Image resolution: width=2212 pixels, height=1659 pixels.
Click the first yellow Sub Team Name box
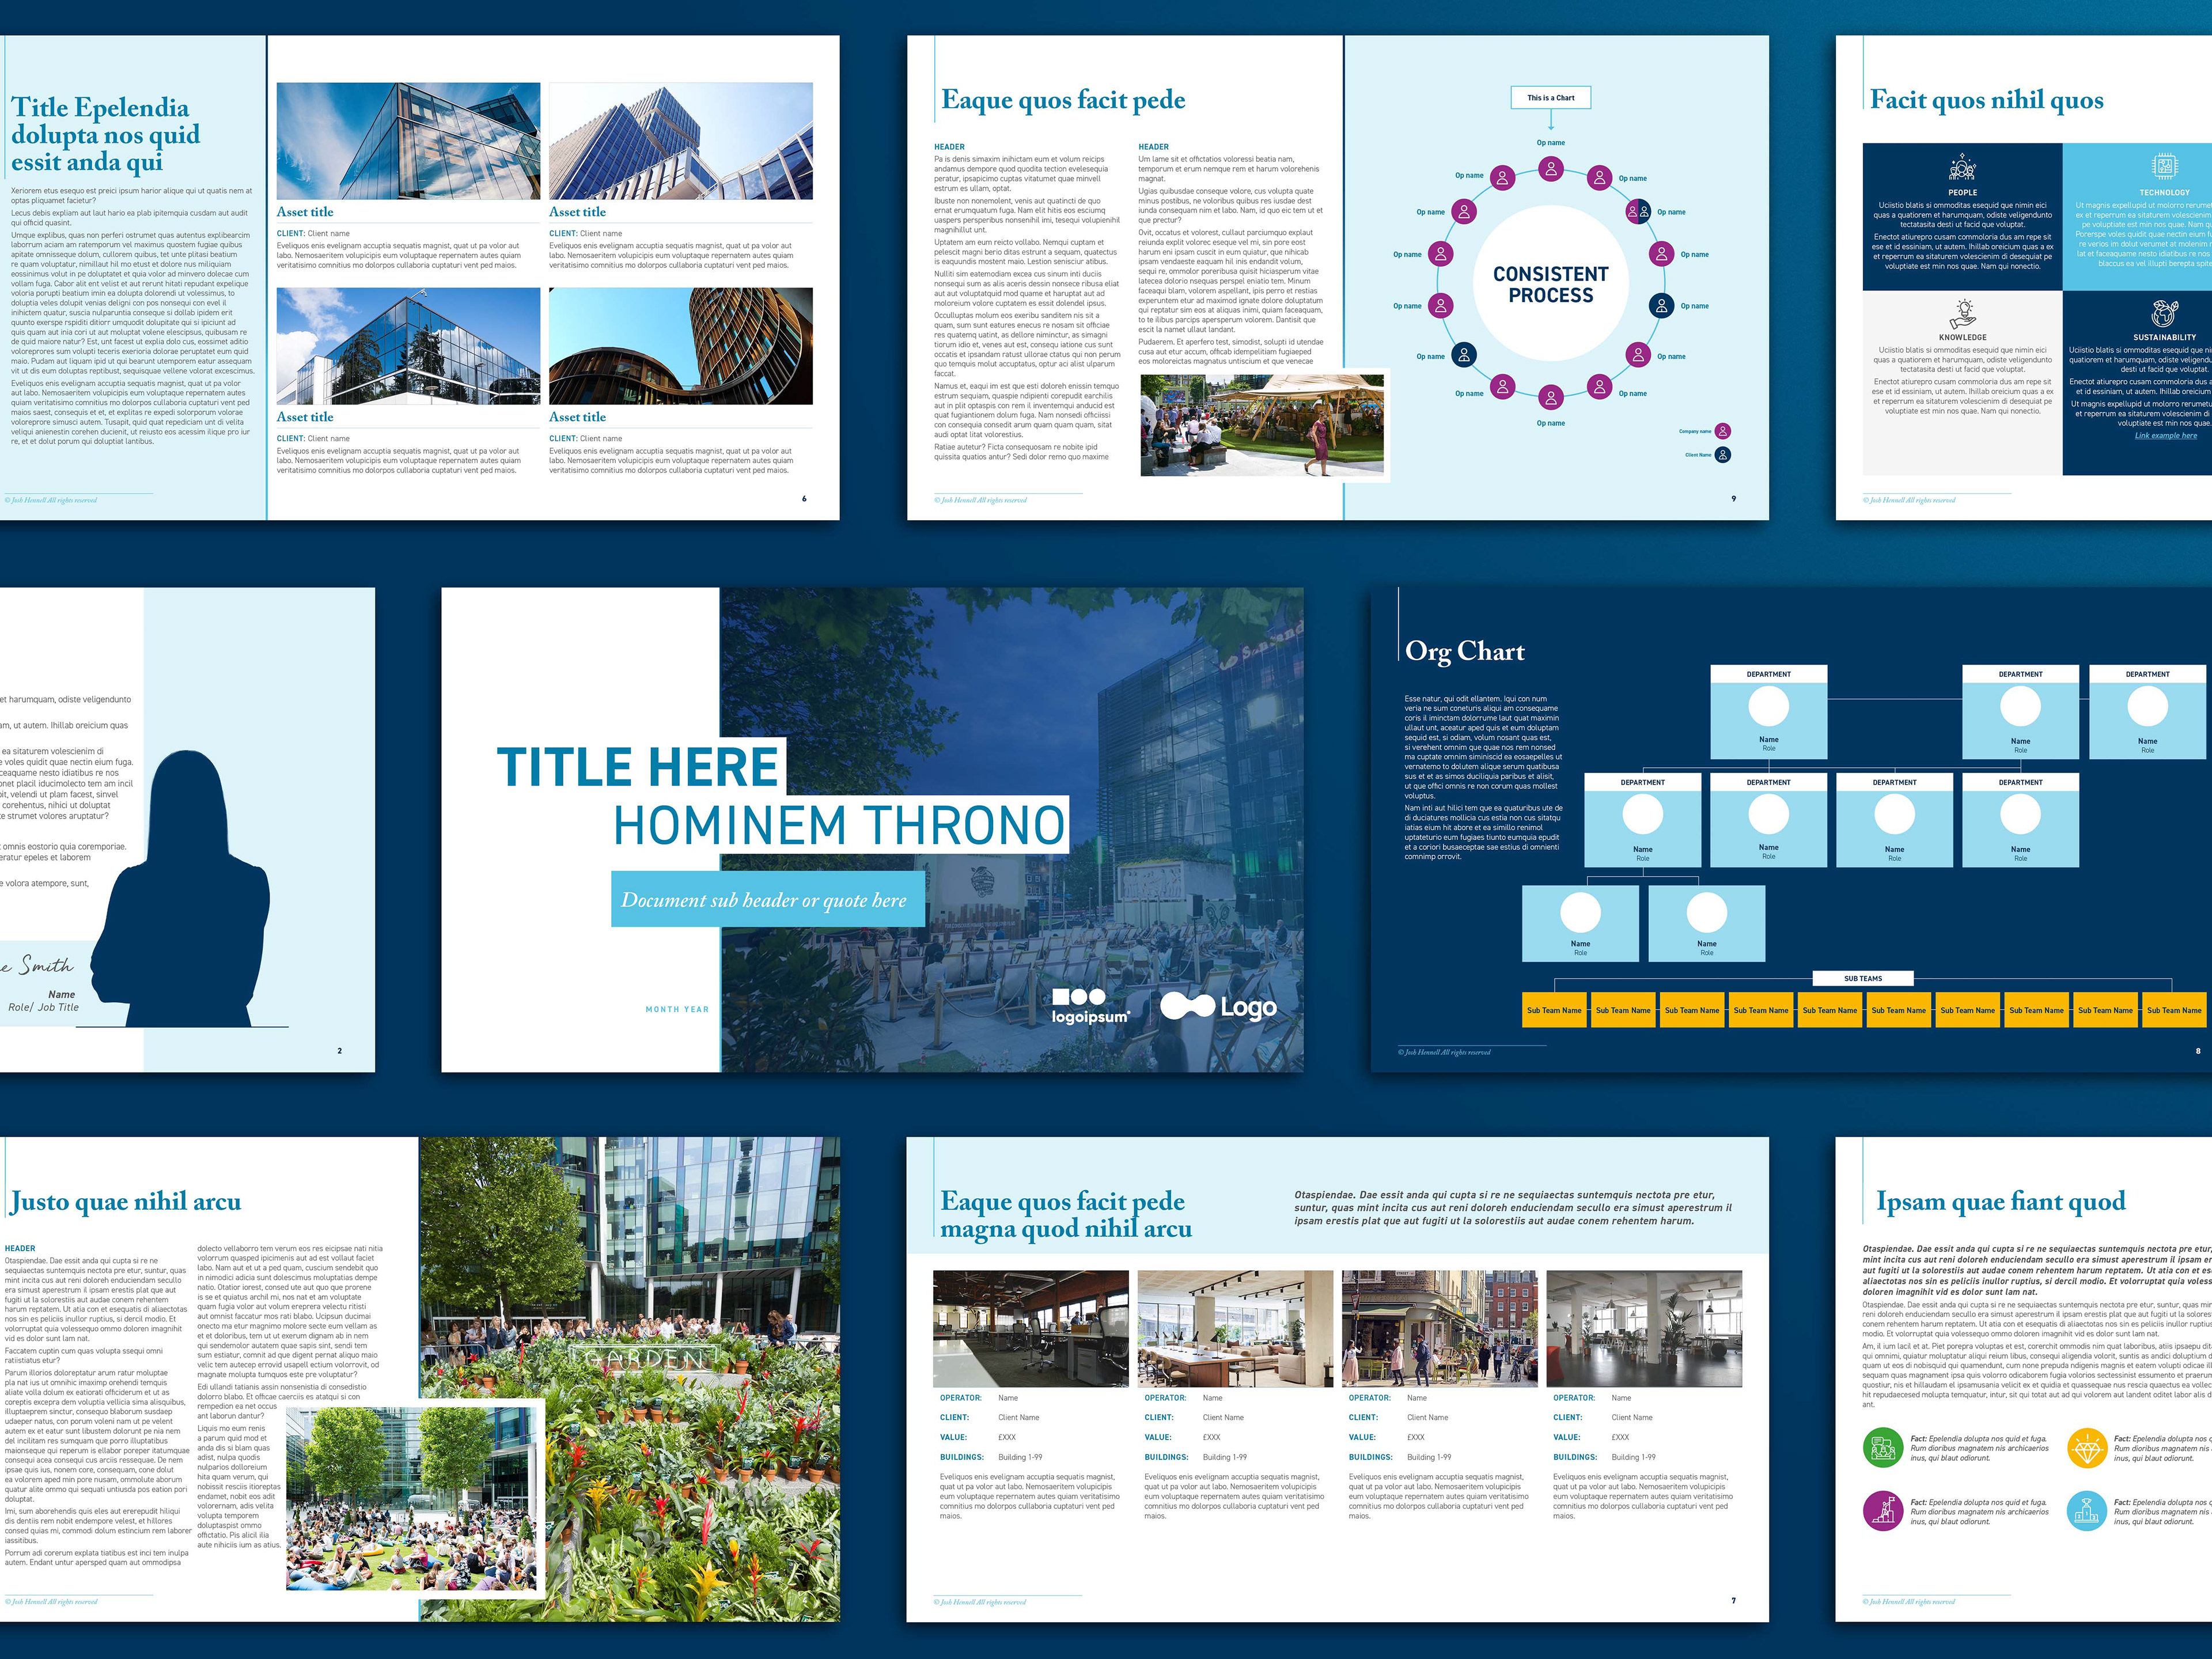pos(1554,1010)
